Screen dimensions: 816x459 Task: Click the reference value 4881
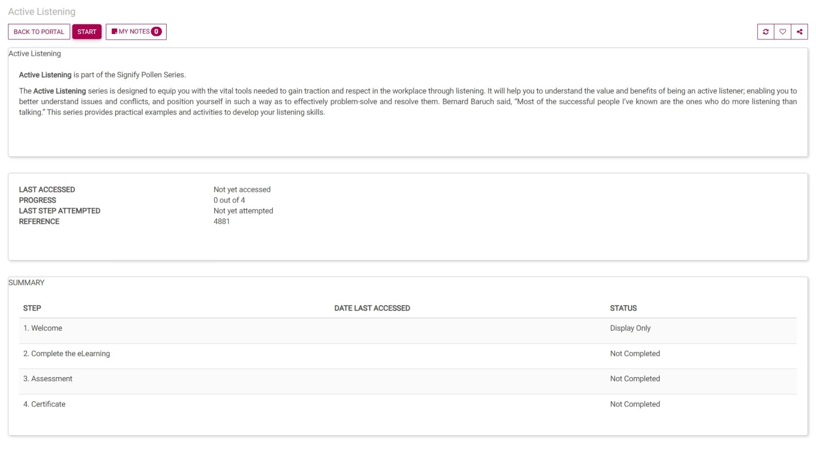[221, 221]
